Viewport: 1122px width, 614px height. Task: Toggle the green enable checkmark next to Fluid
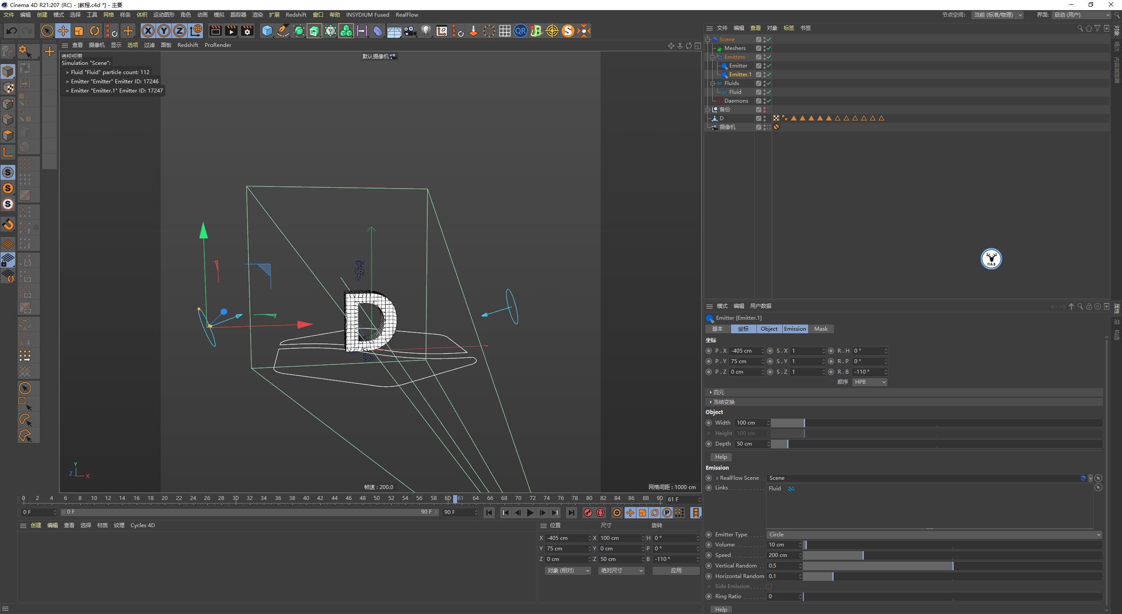tap(768, 92)
